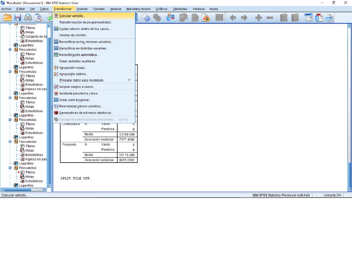Screen dimensions: 352x264
Task: Click the Save floppy disk icon
Action: [18, 18]
